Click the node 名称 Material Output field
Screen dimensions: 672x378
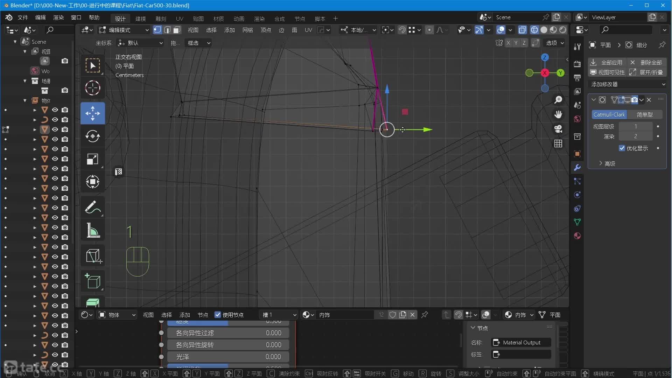click(521, 342)
